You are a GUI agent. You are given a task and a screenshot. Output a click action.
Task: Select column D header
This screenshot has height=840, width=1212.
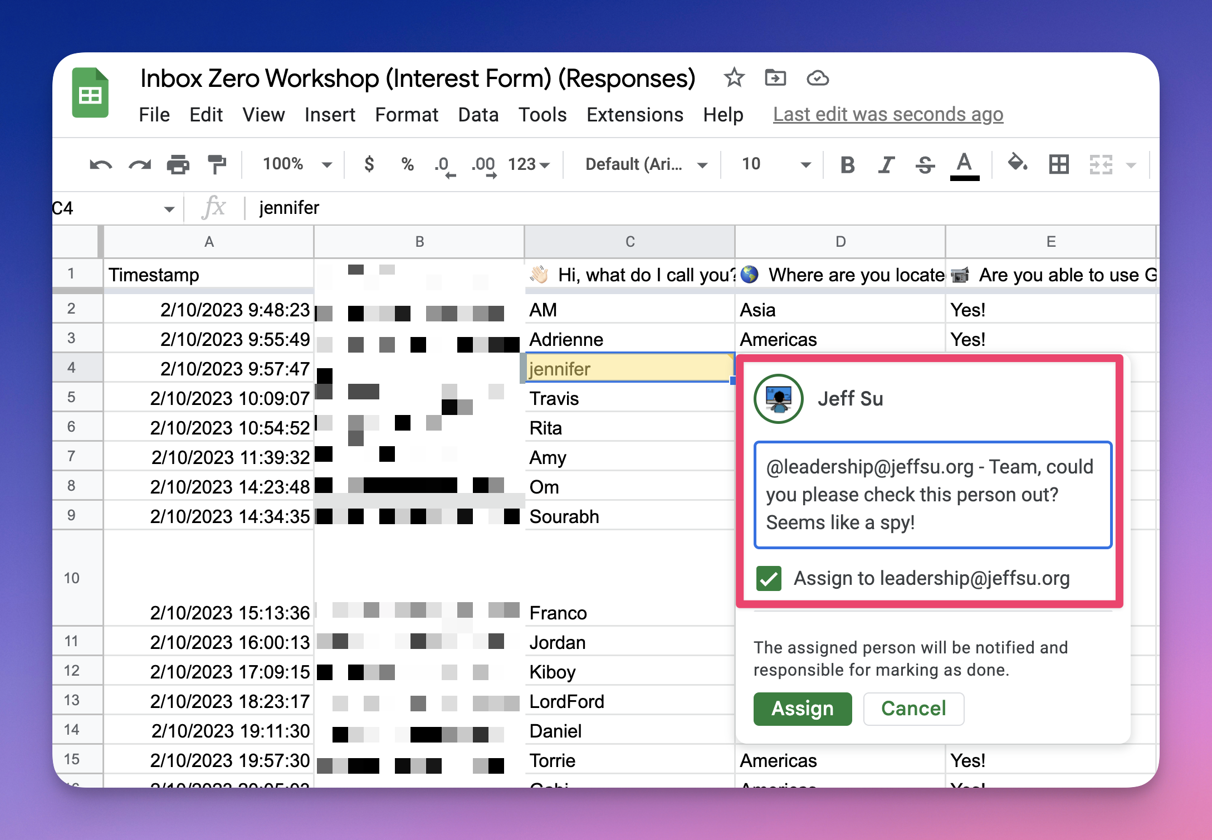click(x=840, y=242)
